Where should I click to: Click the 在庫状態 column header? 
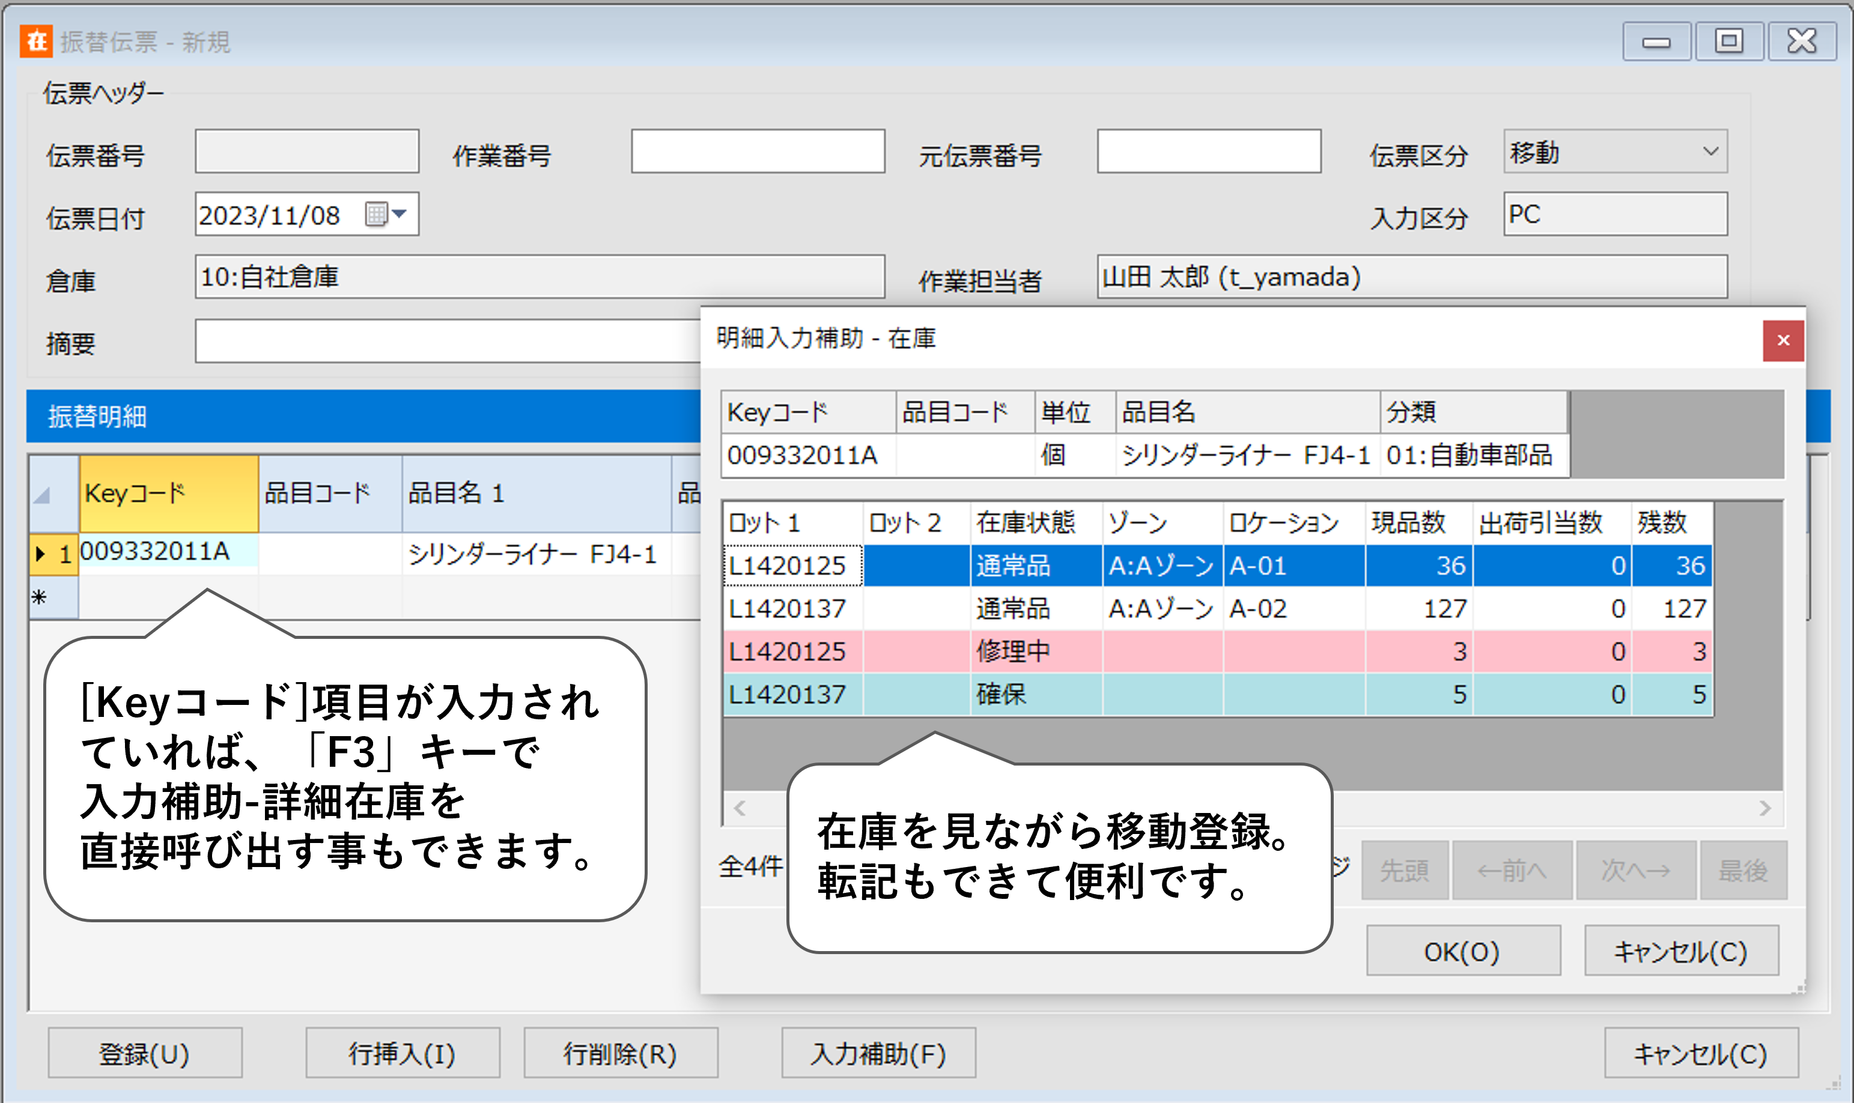point(1037,522)
